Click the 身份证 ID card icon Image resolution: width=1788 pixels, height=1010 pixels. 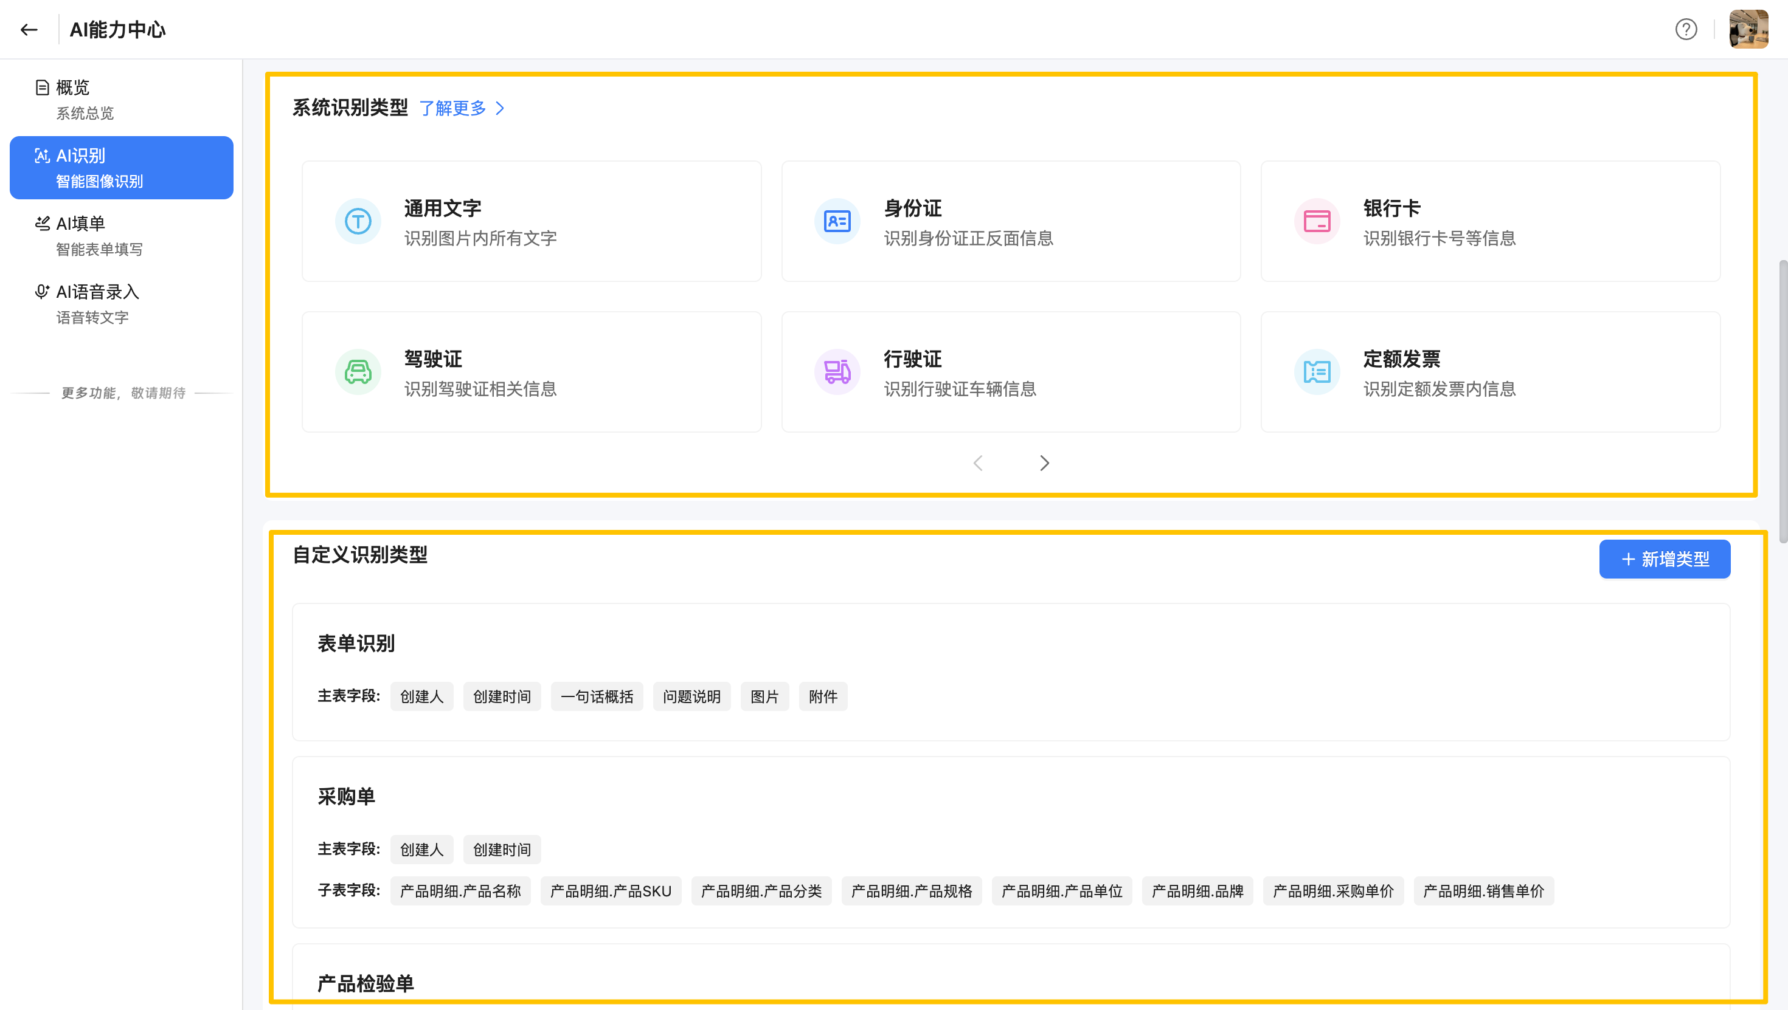[837, 222]
